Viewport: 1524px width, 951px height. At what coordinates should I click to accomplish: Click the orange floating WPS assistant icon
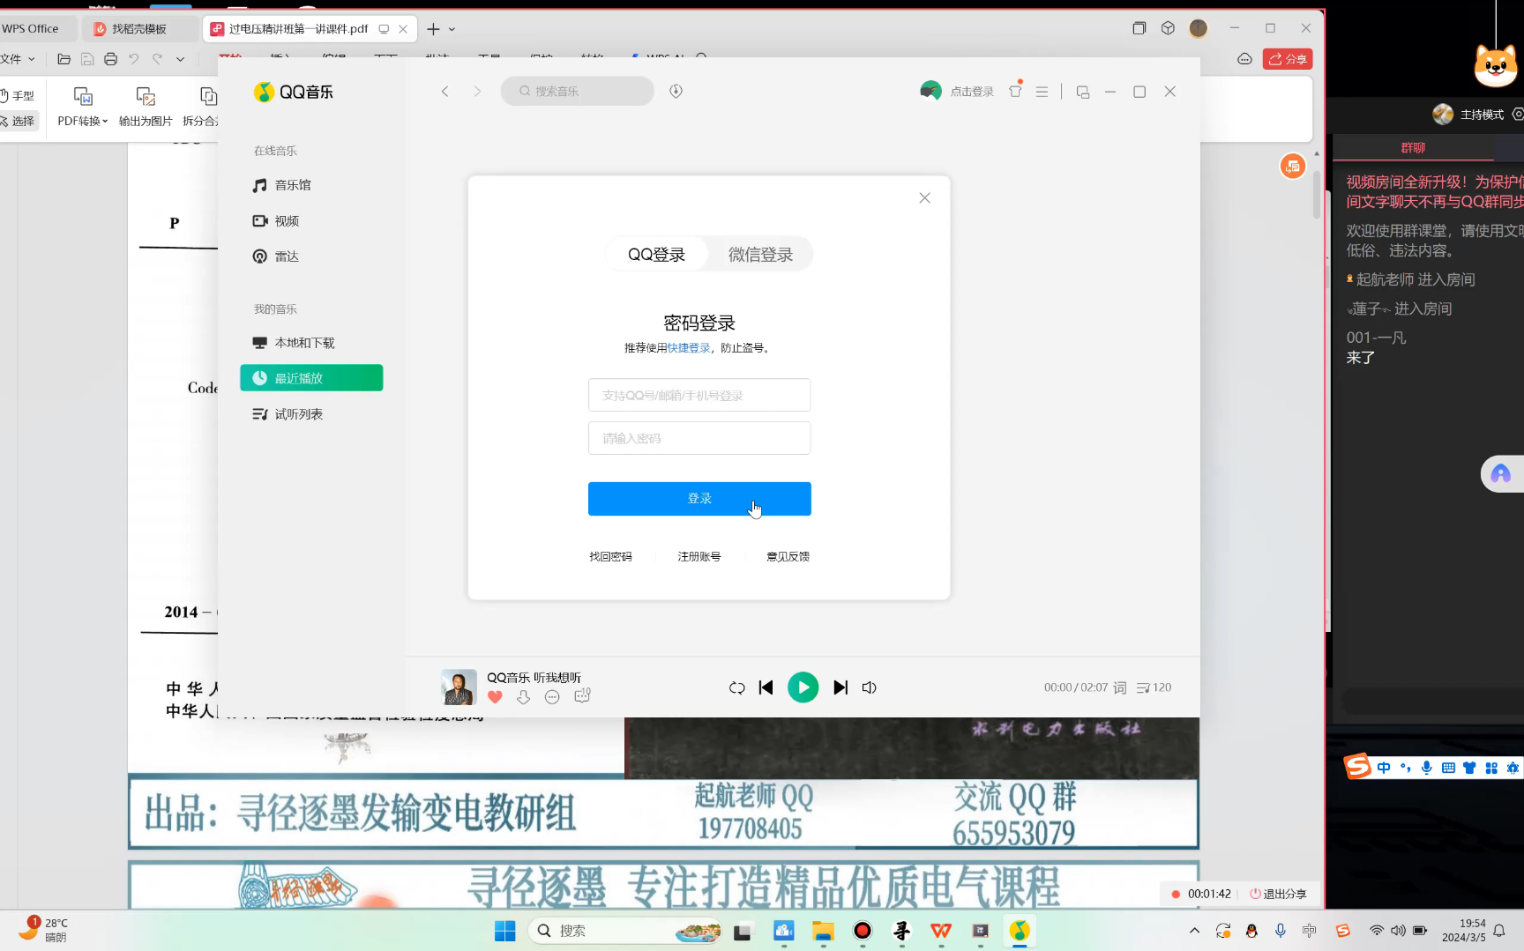click(x=1293, y=166)
